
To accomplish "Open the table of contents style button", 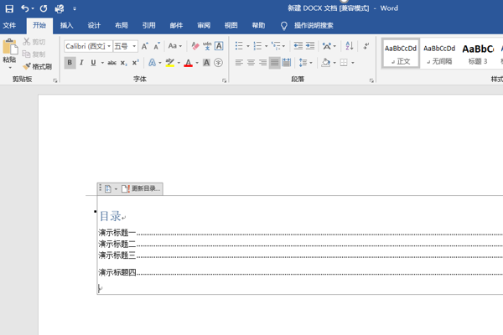I will click(x=111, y=188).
